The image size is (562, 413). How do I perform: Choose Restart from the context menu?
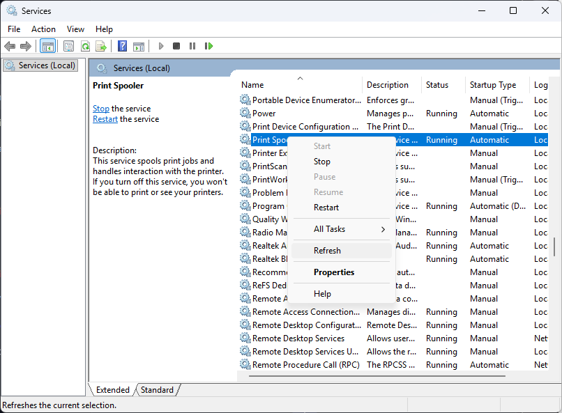tap(326, 208)
